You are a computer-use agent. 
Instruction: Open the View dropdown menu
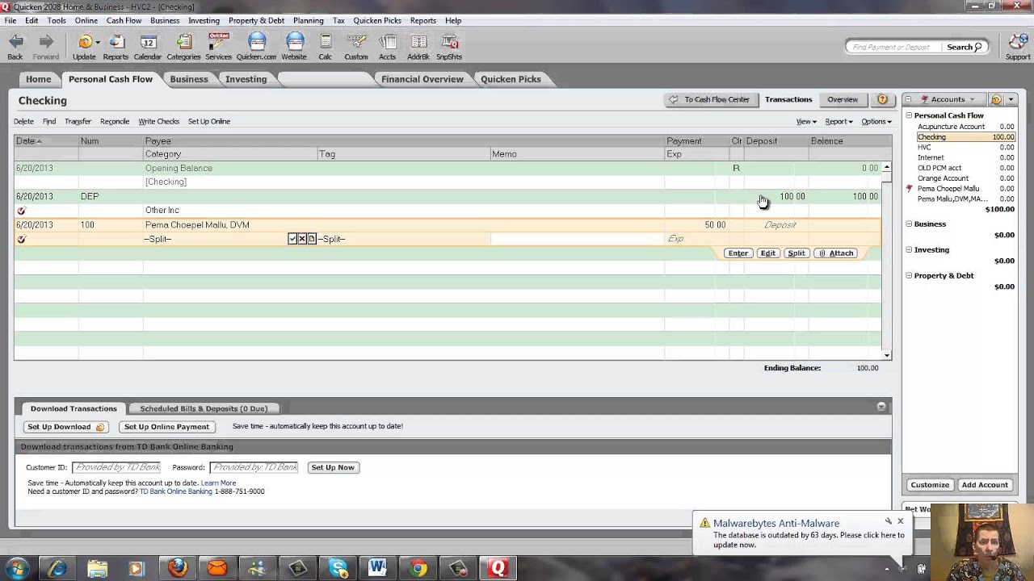pyautogui.click(x=806, y=121)
